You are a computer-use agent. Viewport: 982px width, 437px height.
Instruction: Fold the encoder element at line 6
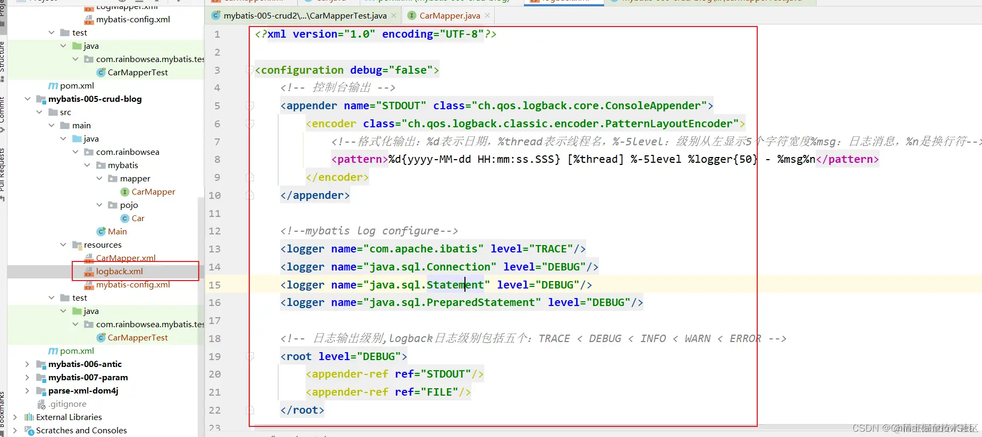coord(250,124)
